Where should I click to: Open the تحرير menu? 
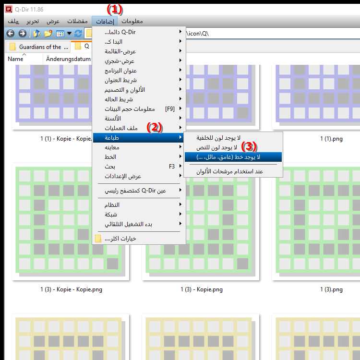(x=33, y=21)
